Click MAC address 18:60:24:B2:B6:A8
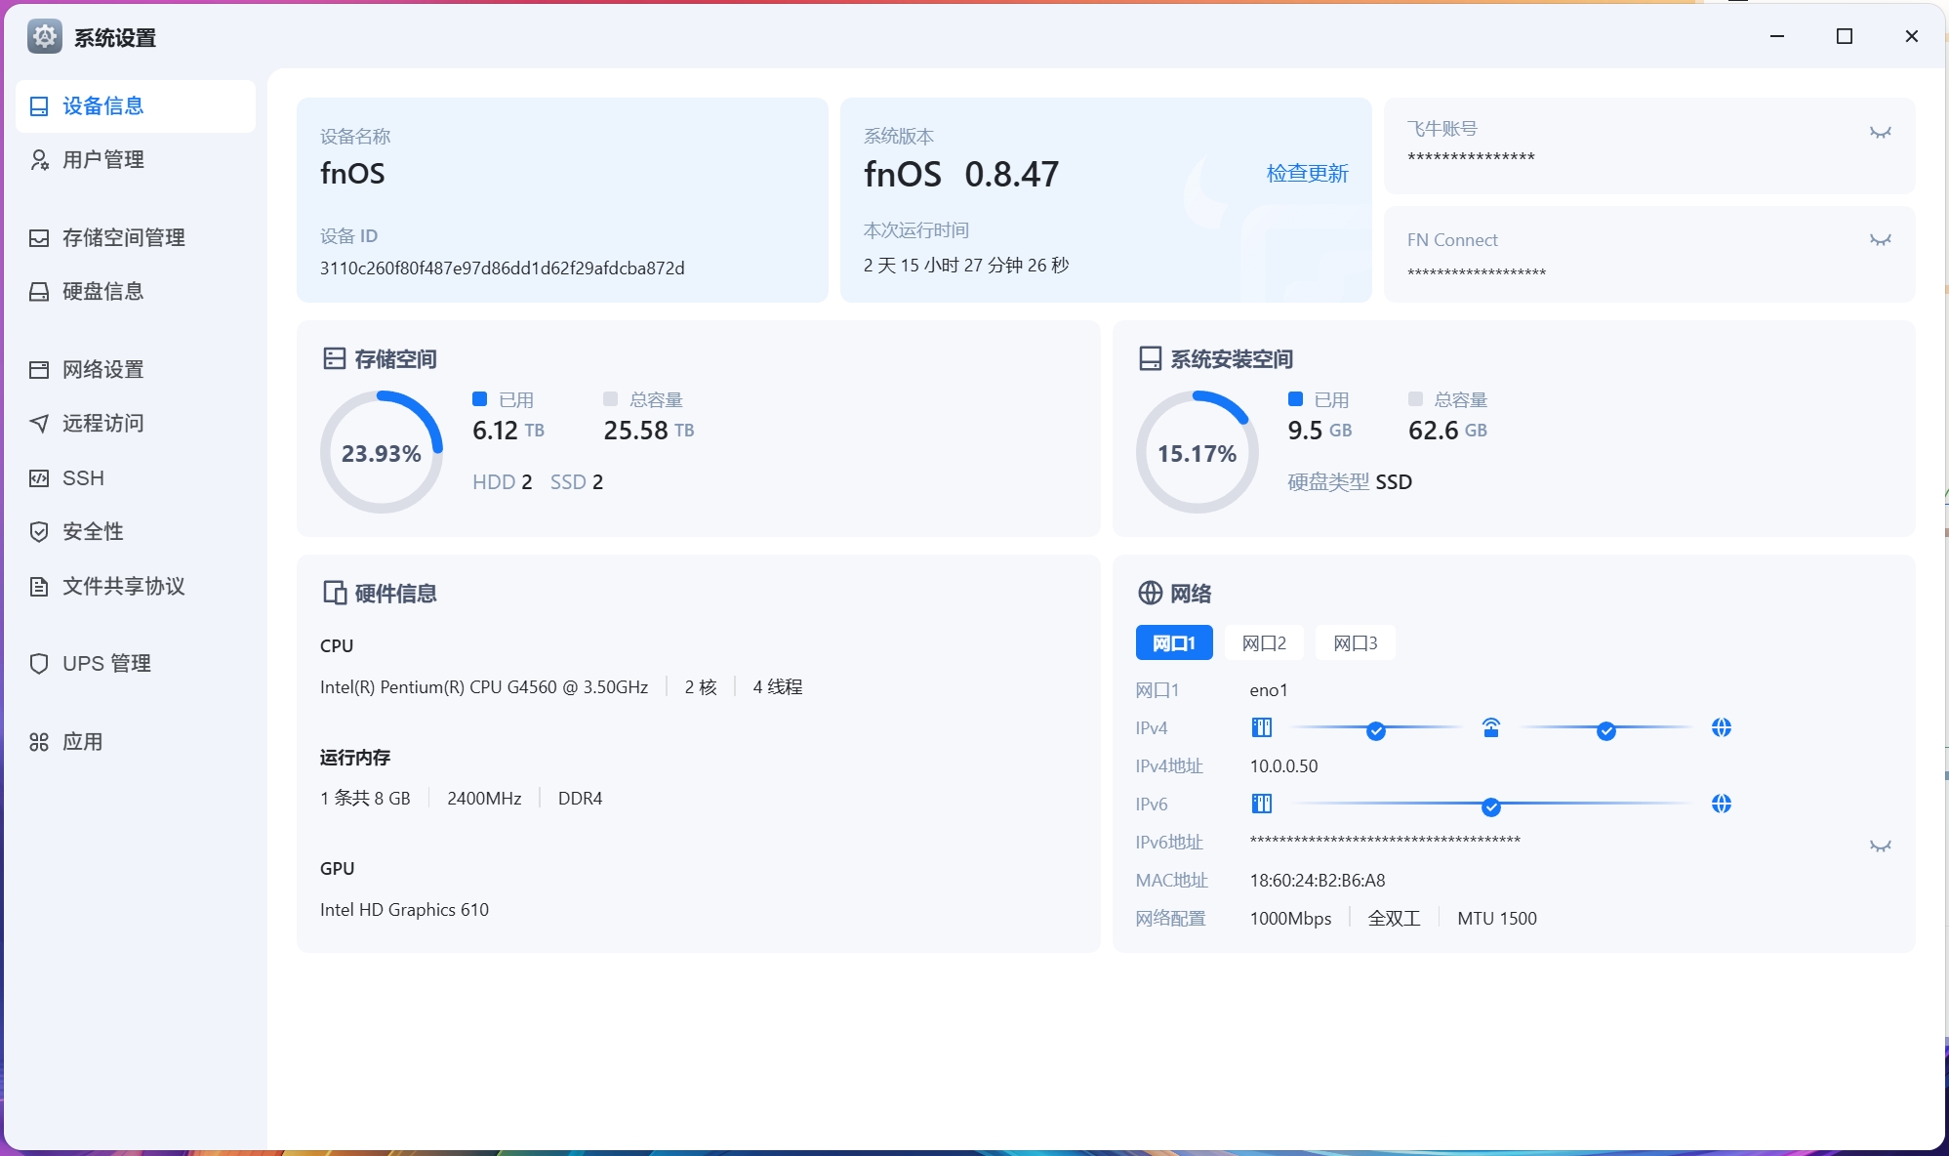1949x1156 pixels. click(1318, 881)
